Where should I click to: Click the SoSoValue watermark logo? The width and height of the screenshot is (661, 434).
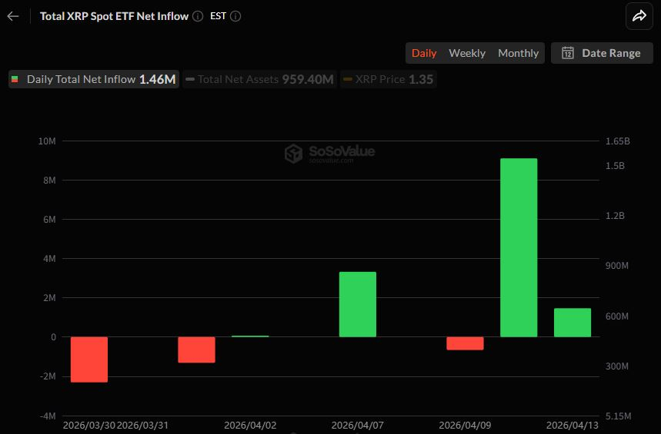293,154
